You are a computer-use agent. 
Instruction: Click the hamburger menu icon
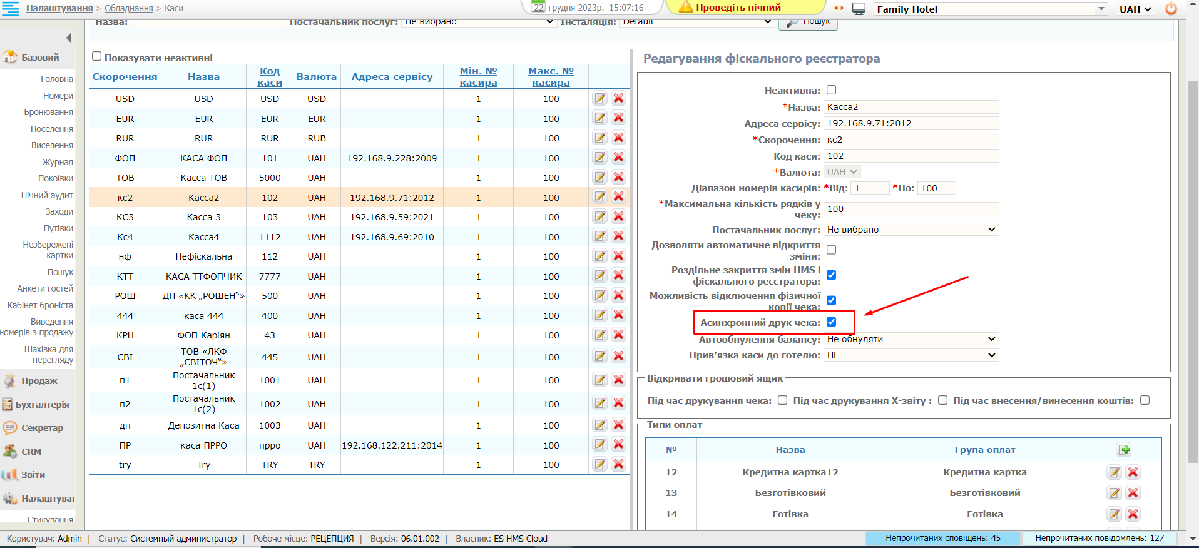10,9
